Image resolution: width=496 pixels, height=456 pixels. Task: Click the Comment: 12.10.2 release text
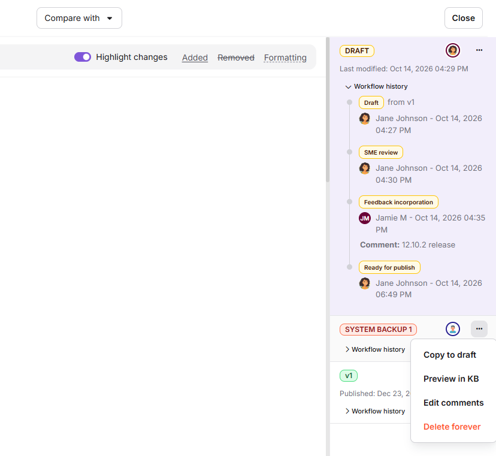(407, 244)
